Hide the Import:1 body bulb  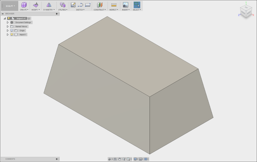[12, 35]
